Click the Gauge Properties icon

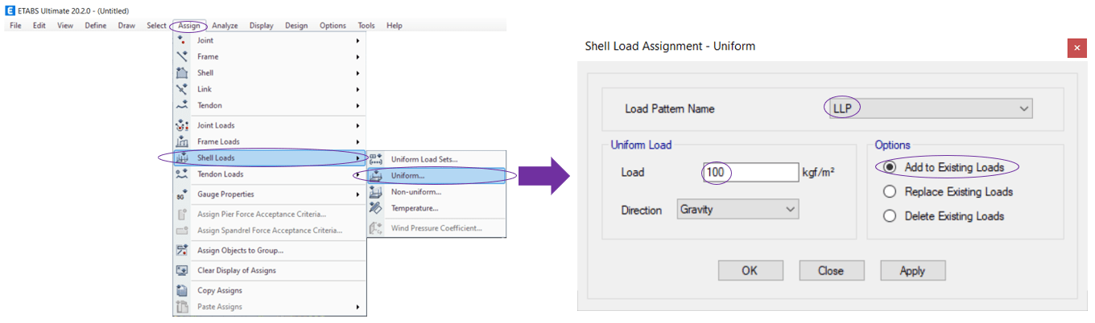pyautogui.click(x=182, y=194)
